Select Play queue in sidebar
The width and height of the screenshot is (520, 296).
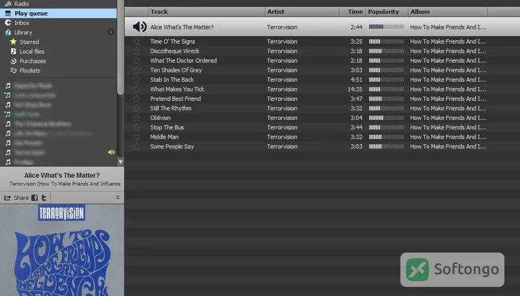58,13
